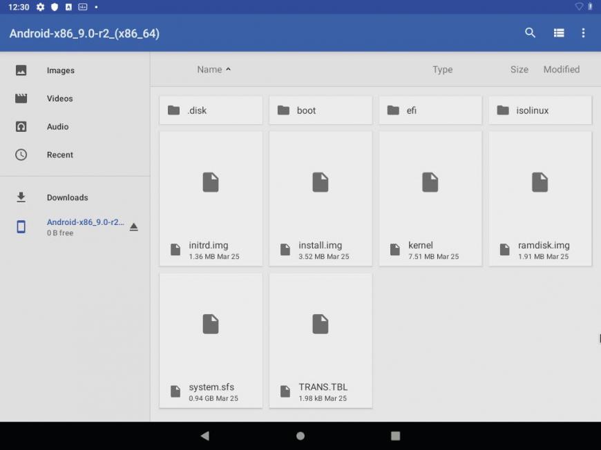Sort files by the Size column

(x=519, y=69)
